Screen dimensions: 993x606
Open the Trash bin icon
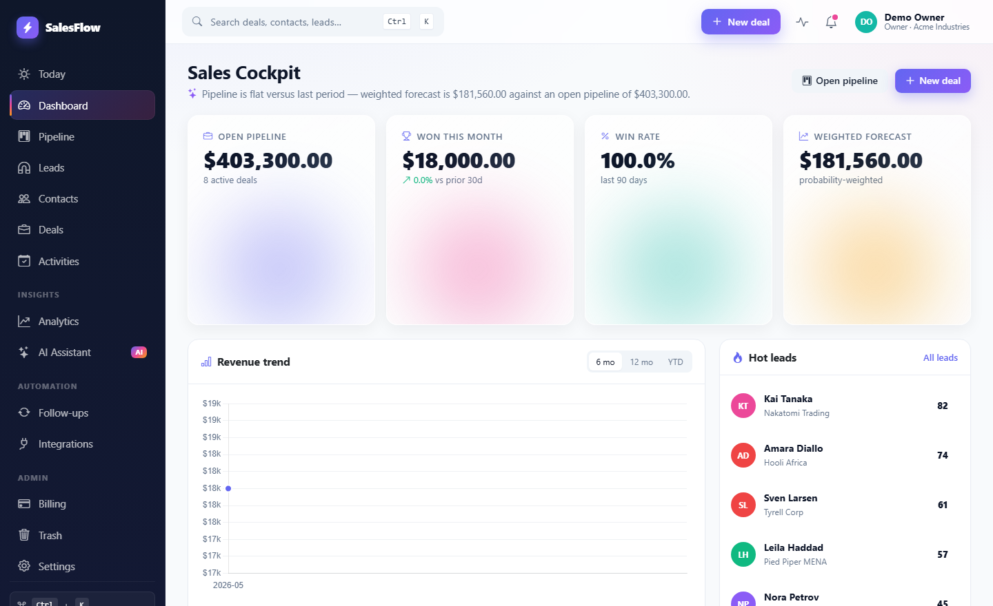coord(24,535)
